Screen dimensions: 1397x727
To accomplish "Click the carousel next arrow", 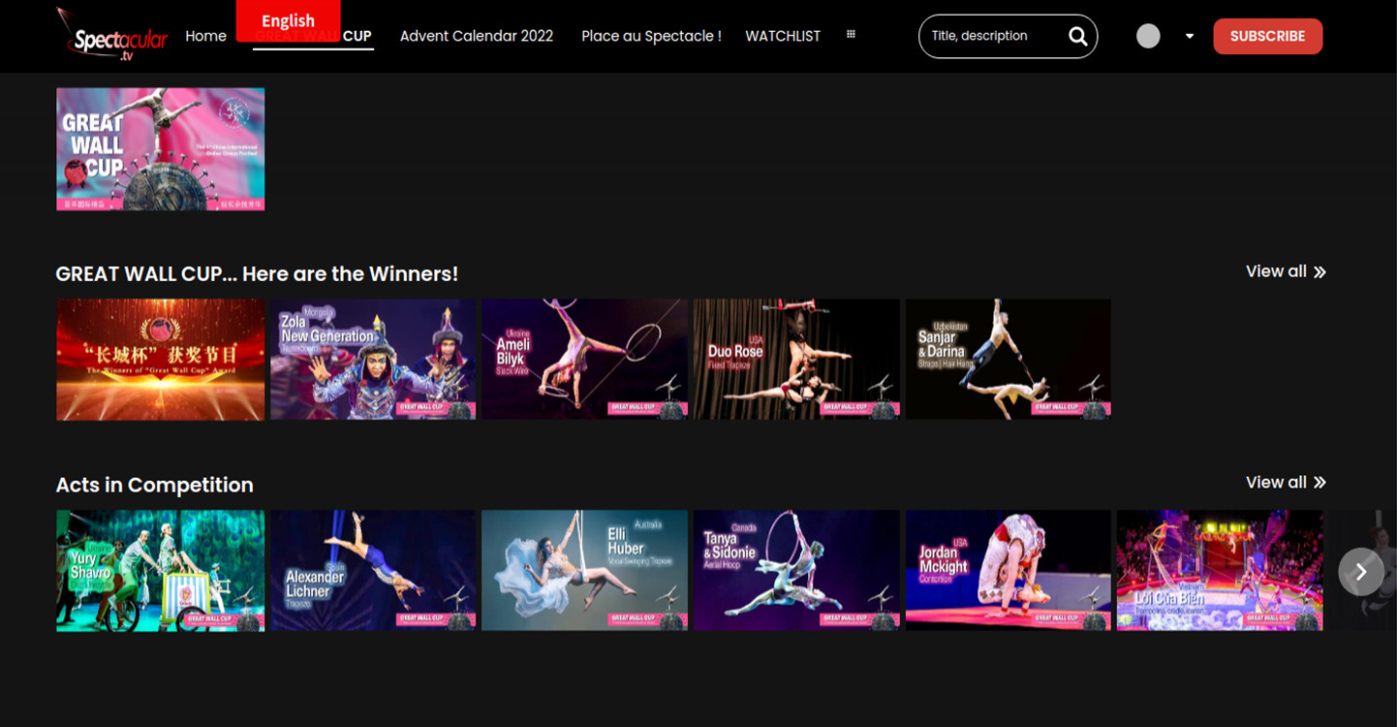I will click(x=1361, y=572).
